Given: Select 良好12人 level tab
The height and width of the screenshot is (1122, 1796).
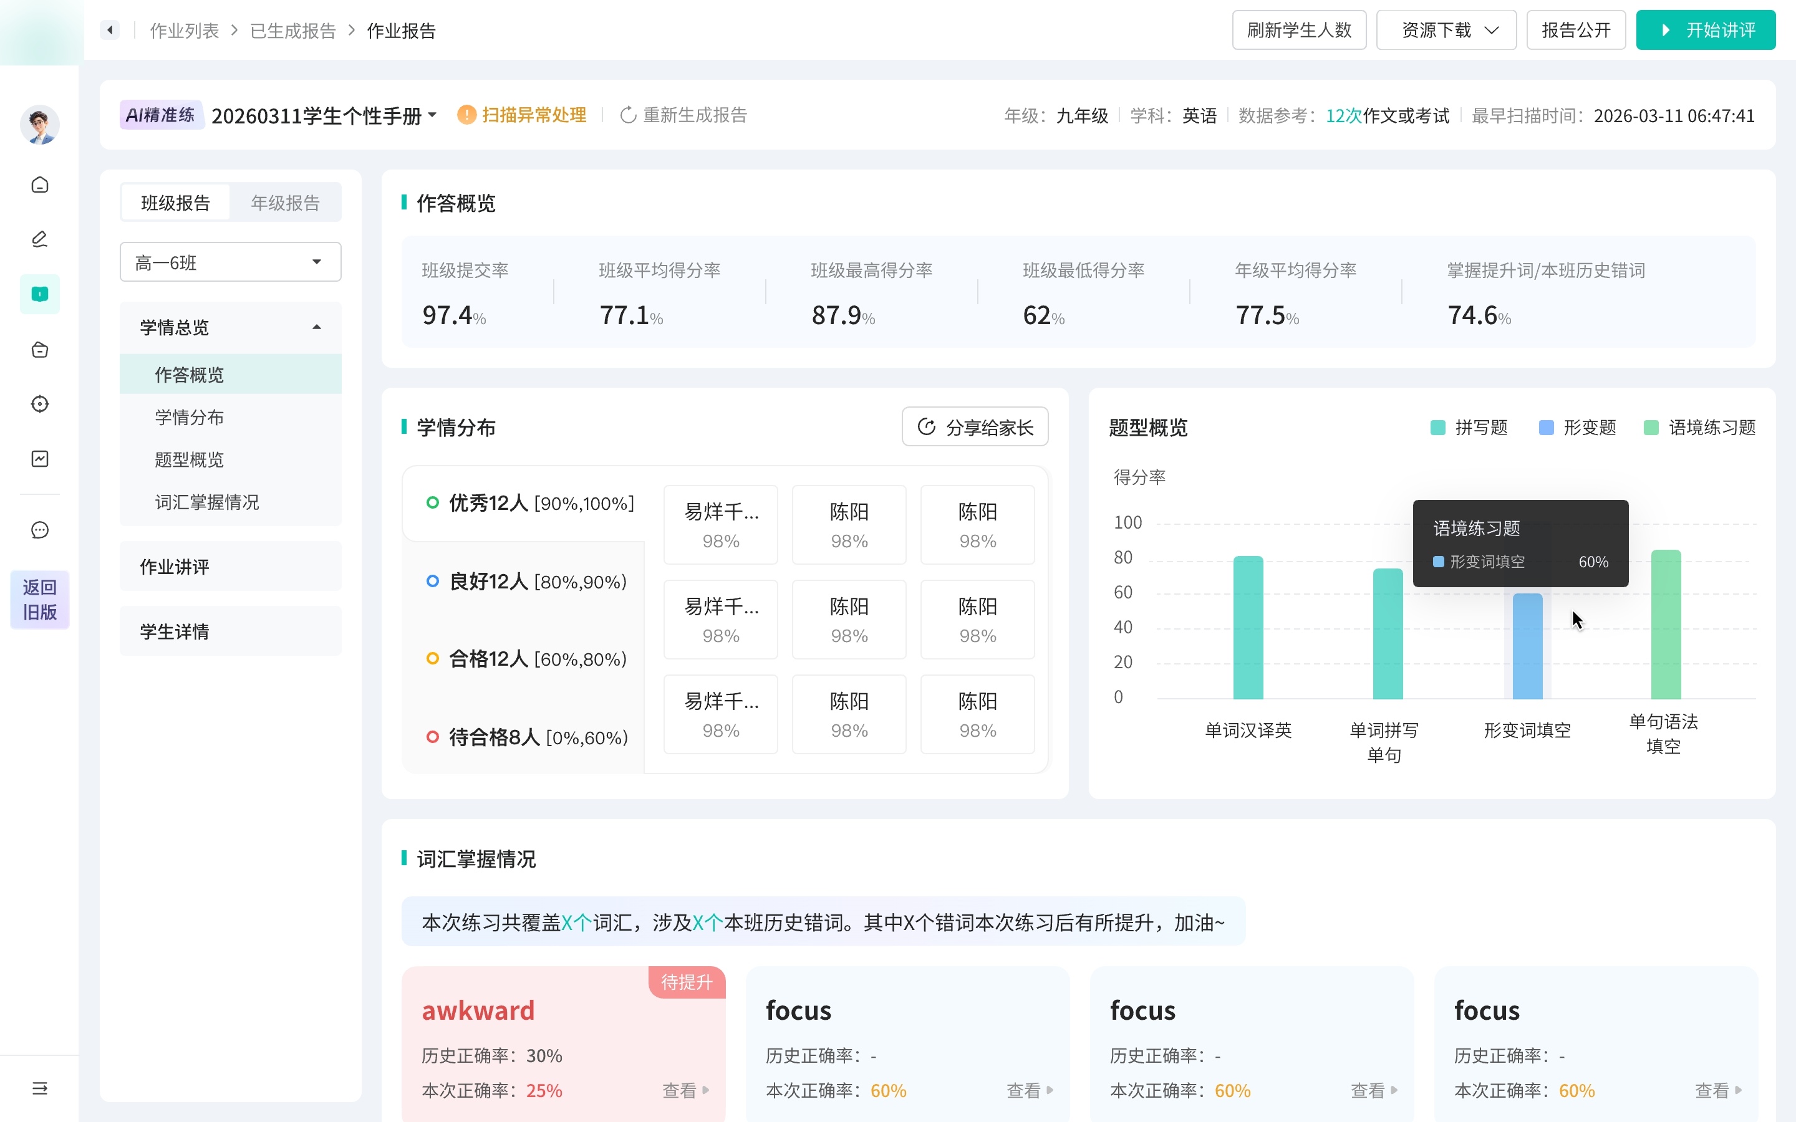Looking at the screenshot, I should point(524,582).
